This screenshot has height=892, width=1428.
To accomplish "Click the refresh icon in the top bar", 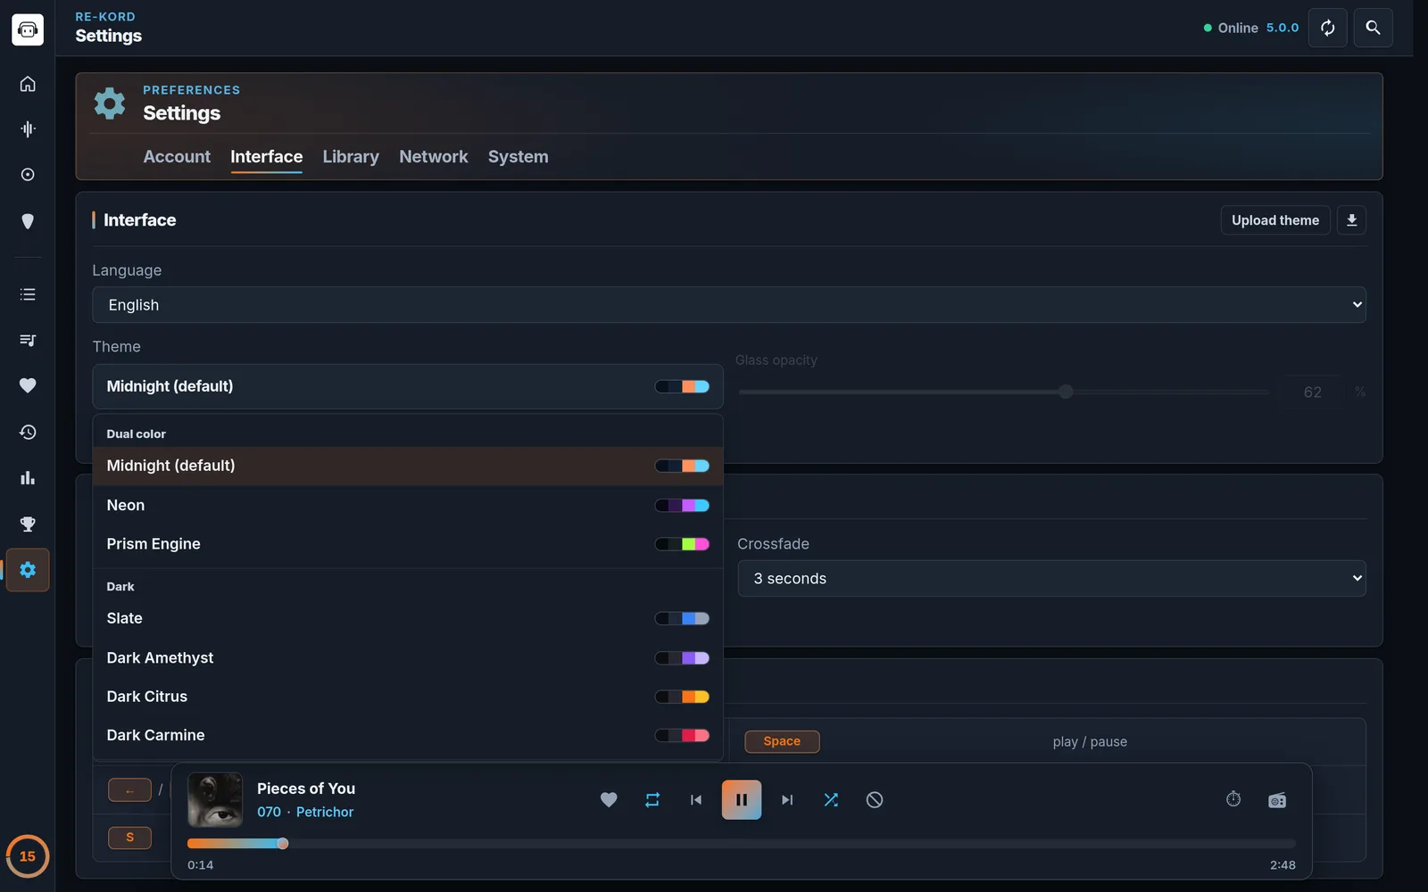I will coord(1328,28).
